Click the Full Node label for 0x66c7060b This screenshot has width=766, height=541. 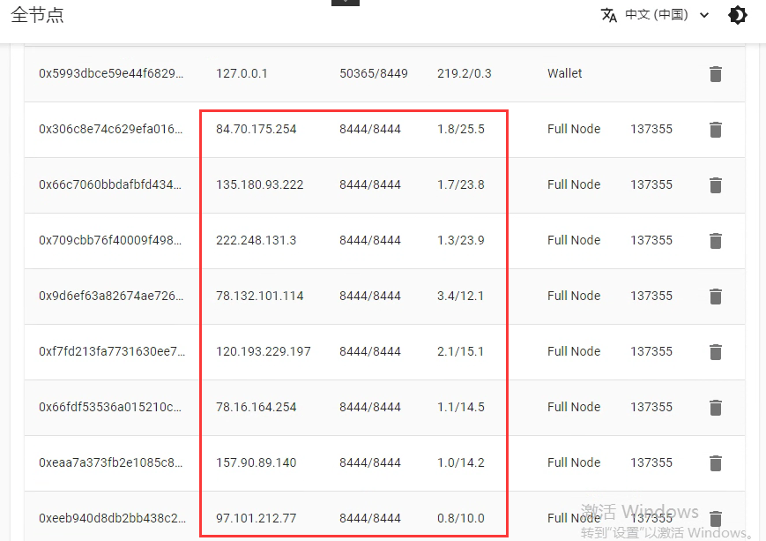point(574,185)
